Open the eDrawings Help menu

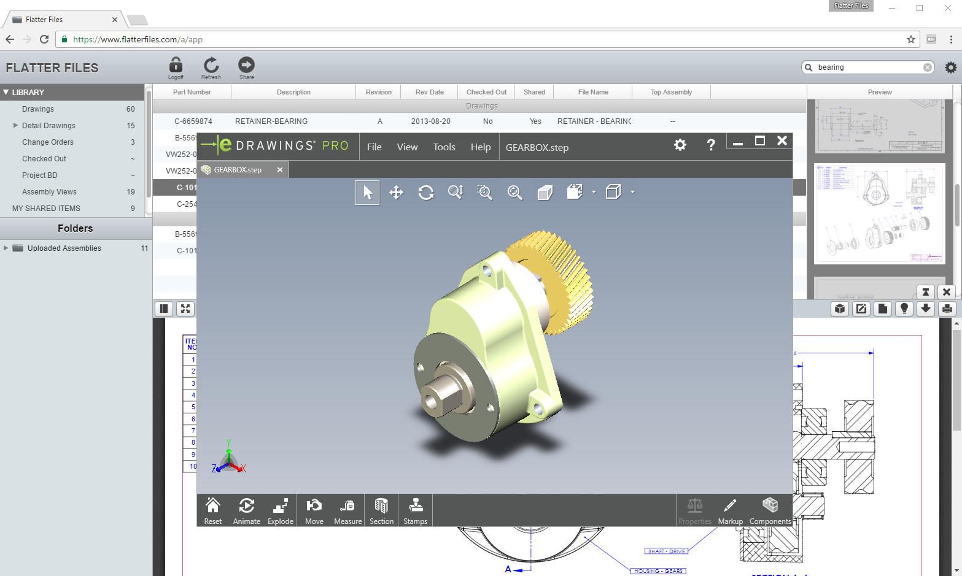pyautogui.click(x=481, y=147)
